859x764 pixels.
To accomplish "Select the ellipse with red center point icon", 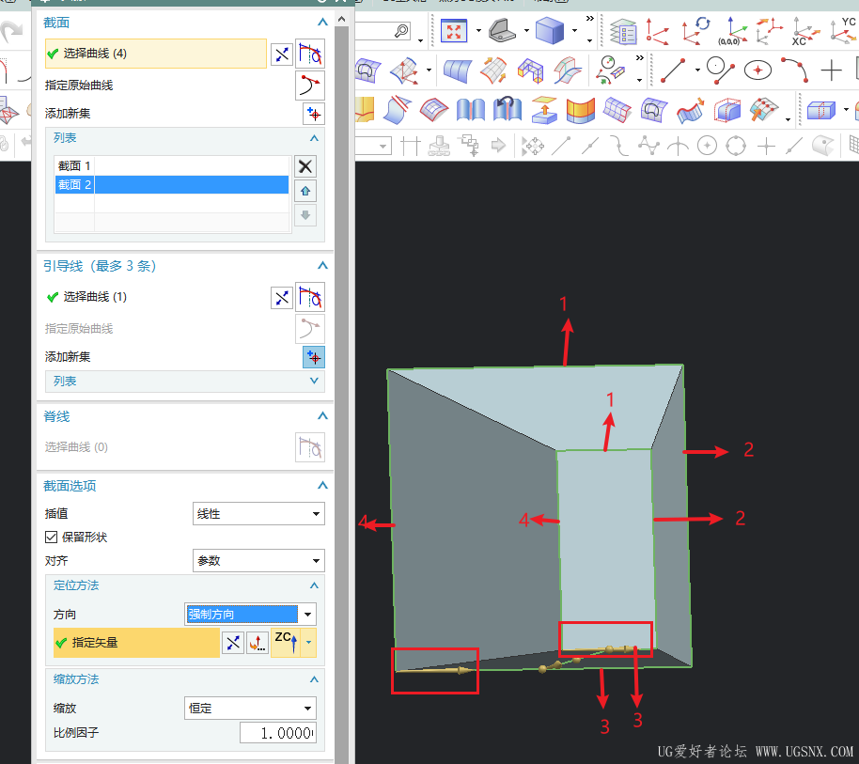I will [757, 70].
